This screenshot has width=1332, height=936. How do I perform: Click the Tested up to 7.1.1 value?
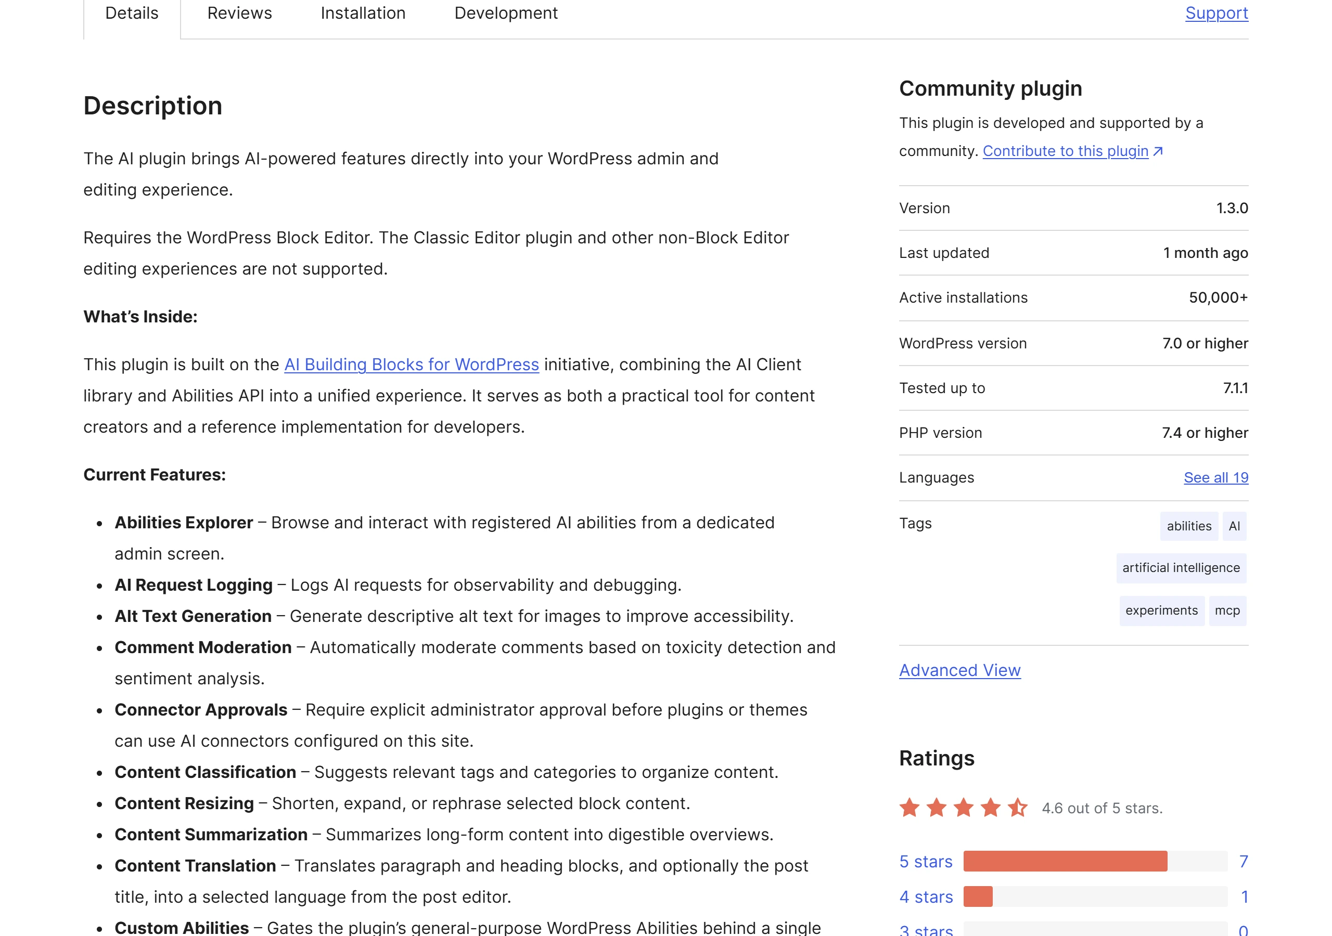[1235, 388]
